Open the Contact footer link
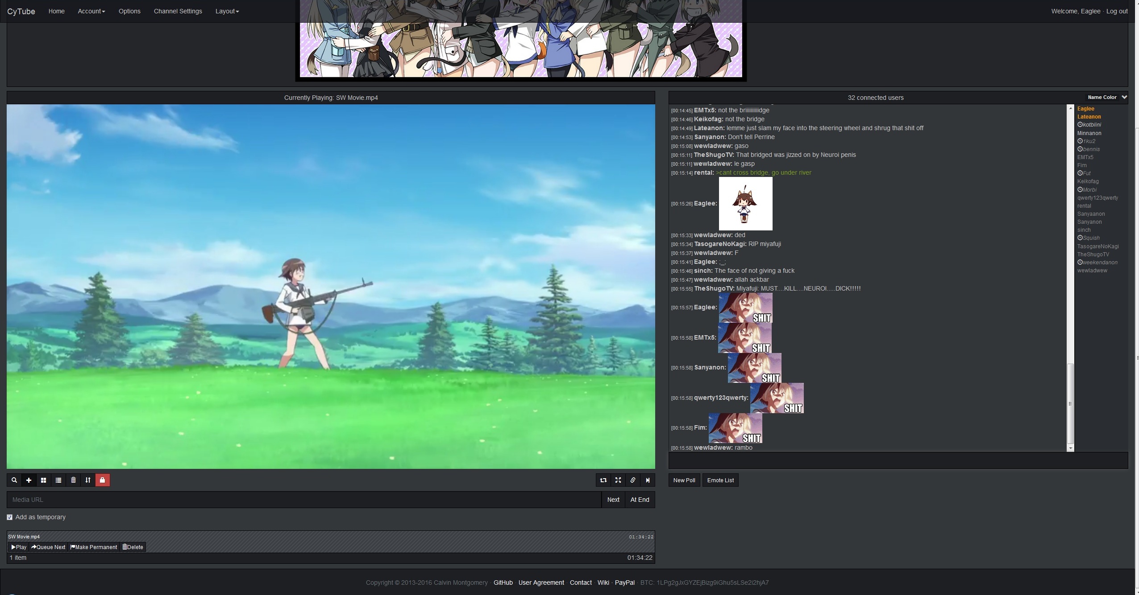 (581, 583)
